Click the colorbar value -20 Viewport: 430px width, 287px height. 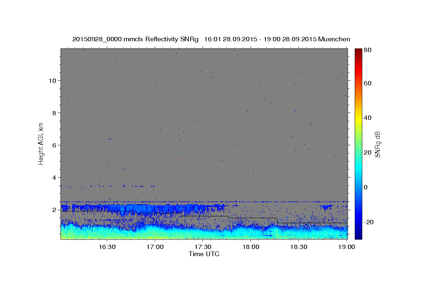368,222
